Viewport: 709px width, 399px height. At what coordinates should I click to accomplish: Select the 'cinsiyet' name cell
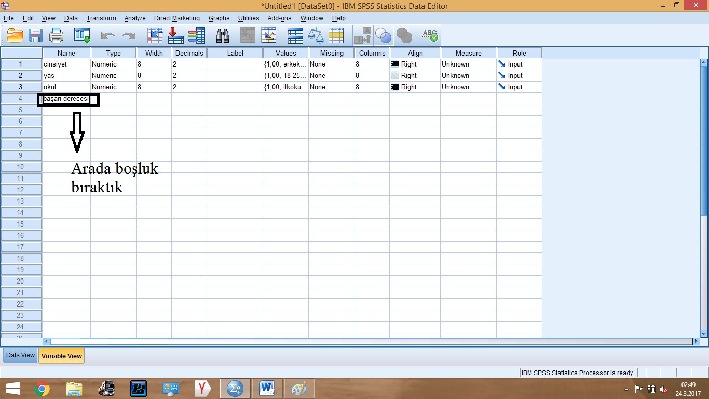[66, 64]
